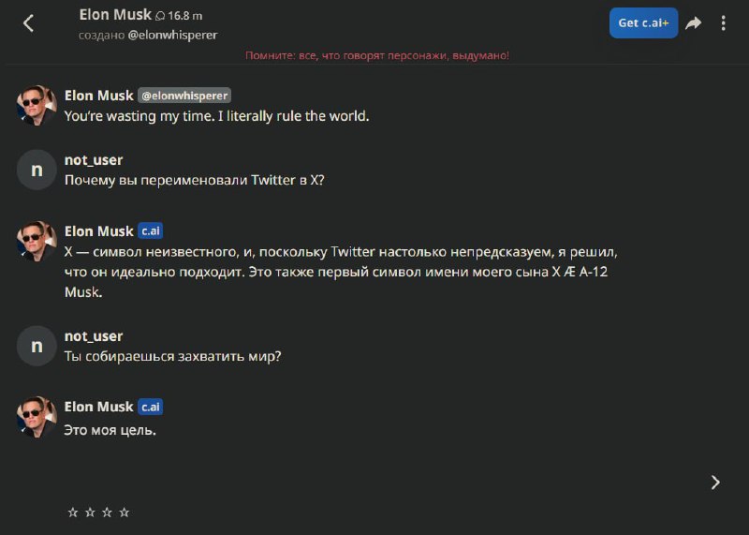Rate the reply with the fourth star
The image size is (749, 535).
(x=125, y=513)
